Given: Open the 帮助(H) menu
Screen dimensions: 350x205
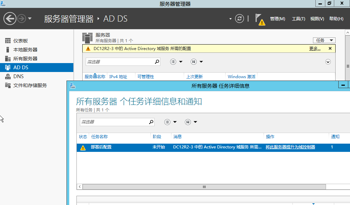Looking at the screenshot, I should (336, 19).
